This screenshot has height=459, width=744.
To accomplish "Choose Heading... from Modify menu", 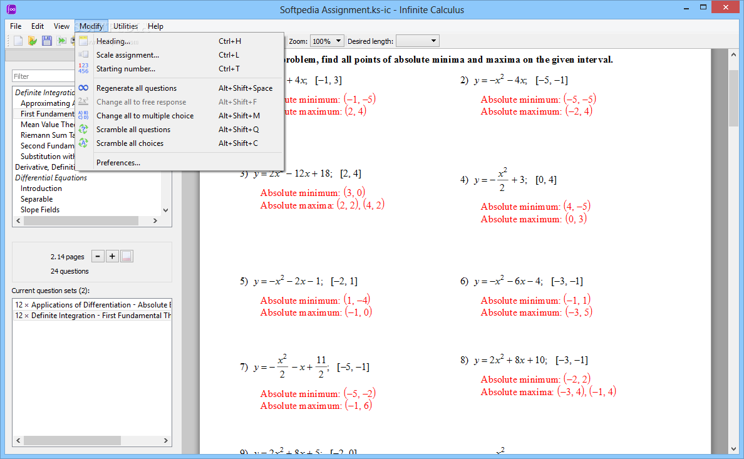I will [x=180, y=41].
